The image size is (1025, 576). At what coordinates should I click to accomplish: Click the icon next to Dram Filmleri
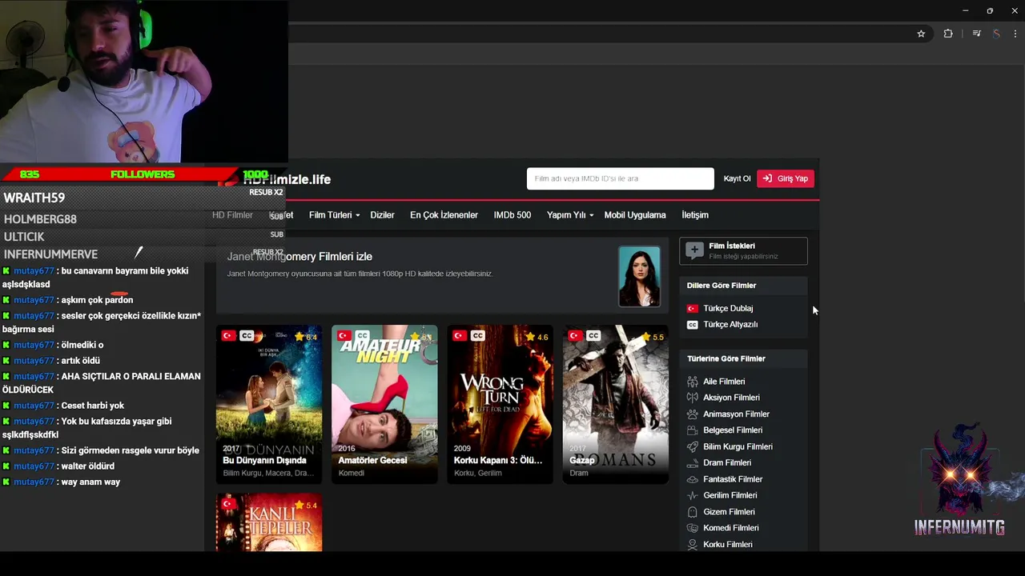[x=693, y=463]
